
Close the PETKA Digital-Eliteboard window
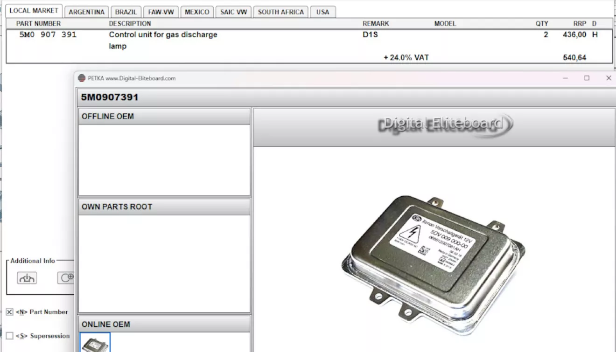(x=608, y=78)
